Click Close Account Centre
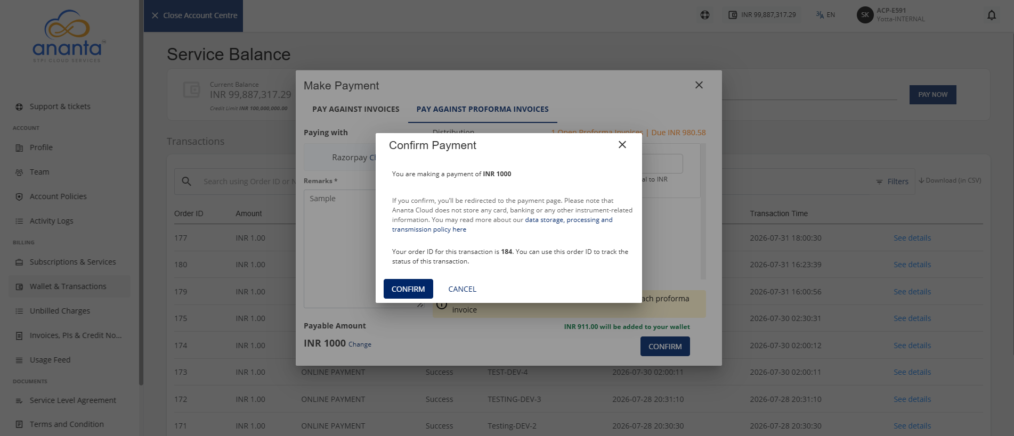The height and width of the screenshot is (436, 1014). pos(193,15)
